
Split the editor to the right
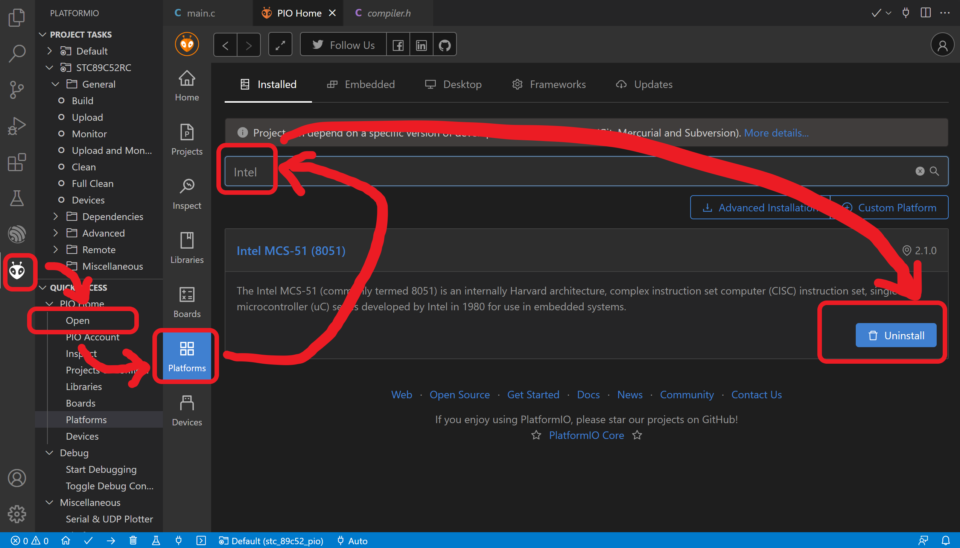click(x=925, y=13)
